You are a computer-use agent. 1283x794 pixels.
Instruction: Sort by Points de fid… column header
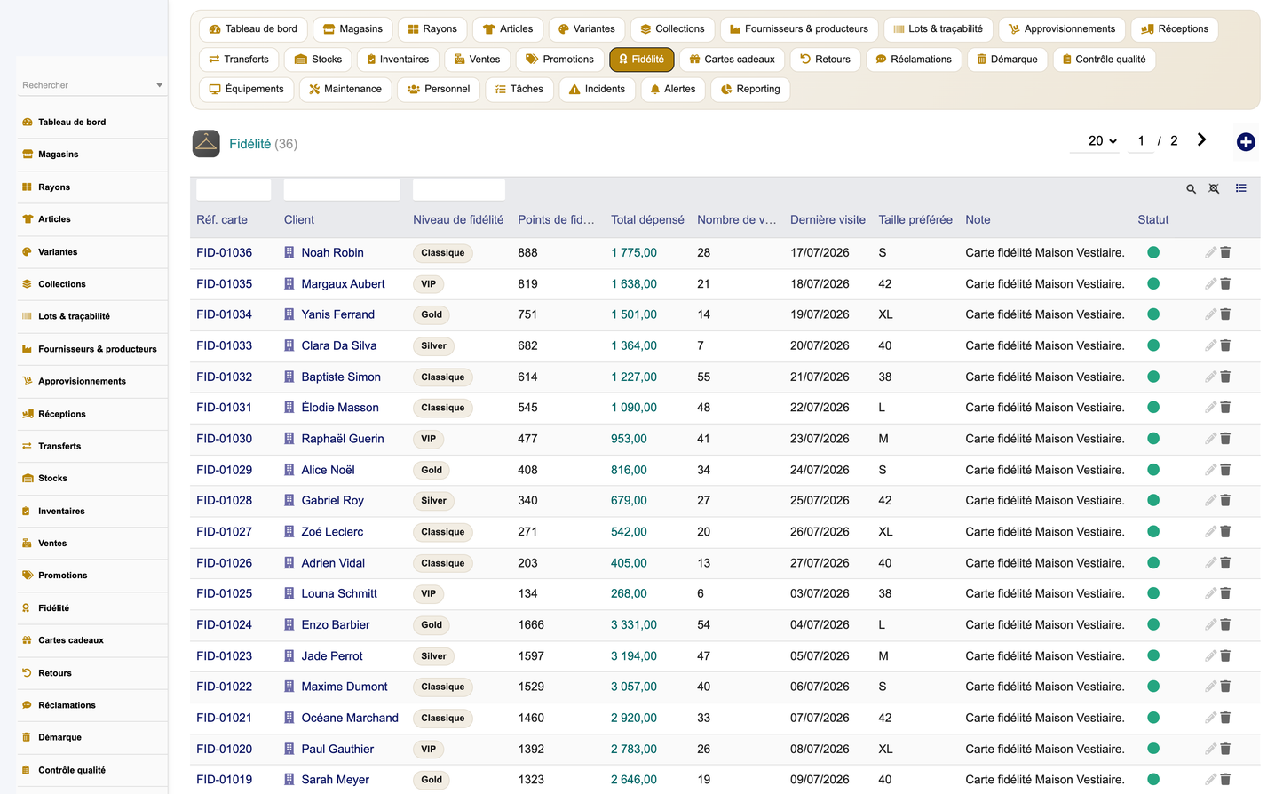(x=556, y=219)
